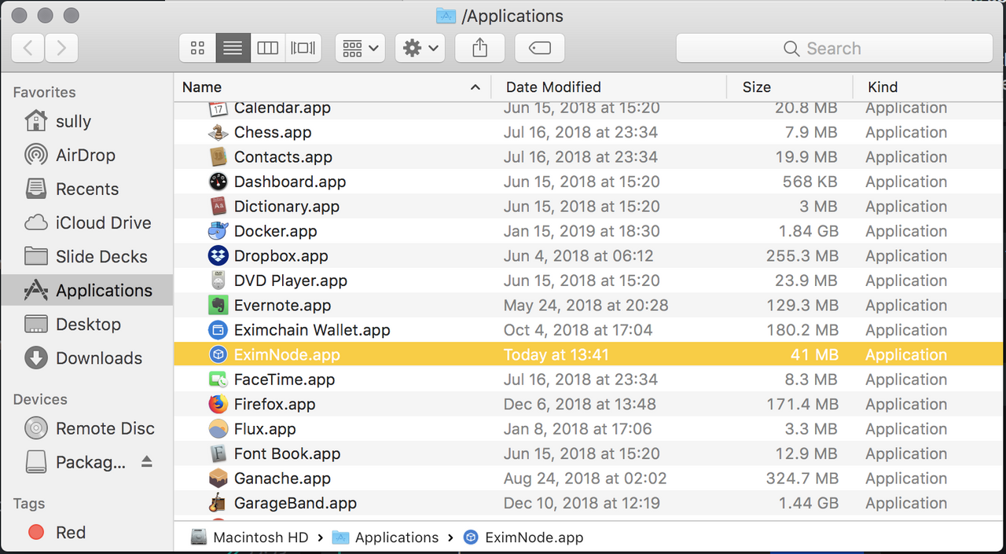
Task: Open the gear Action menu
Action: click(420, 48)
